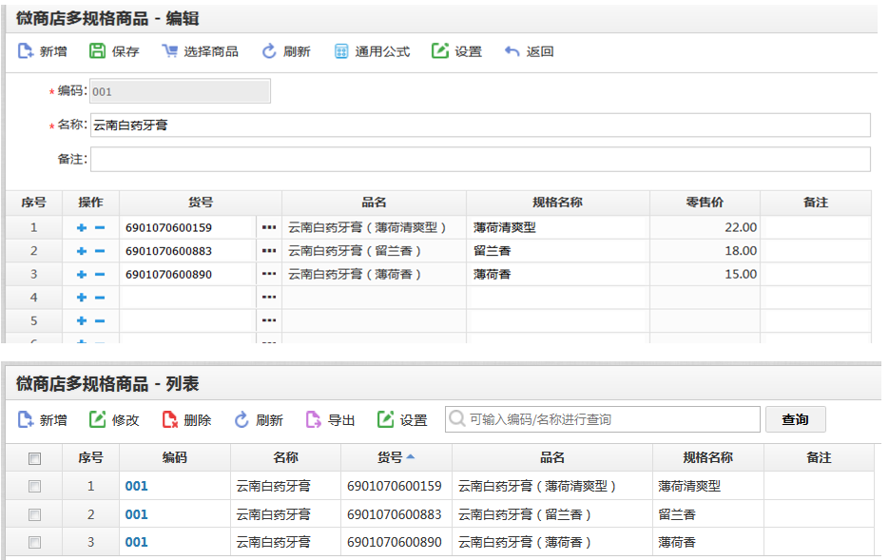Click the plus icon in row 4
This screenshot has height=560, width=889.
click(x=82, y=298)
